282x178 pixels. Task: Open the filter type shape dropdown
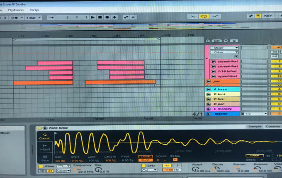tap(63, 166)
